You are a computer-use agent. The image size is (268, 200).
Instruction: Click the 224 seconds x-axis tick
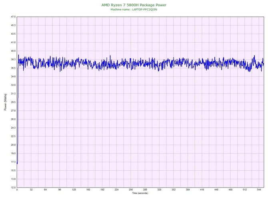116,190
